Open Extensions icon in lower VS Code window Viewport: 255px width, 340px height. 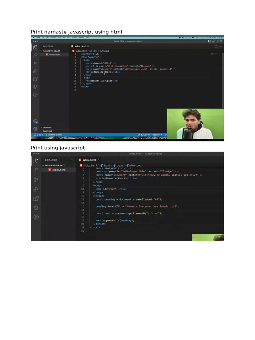coord(36,199)
